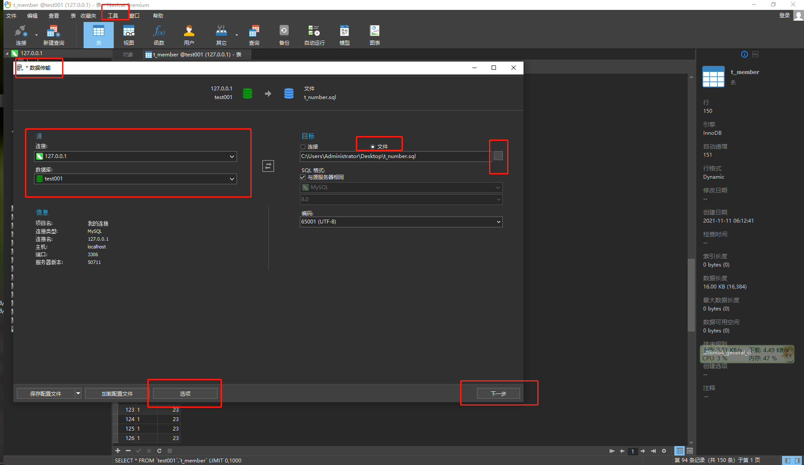Open the source 数据库 dropdown showing test001
Image resolution: width=804 pixels, height=465 pixels.
(135, 179)
